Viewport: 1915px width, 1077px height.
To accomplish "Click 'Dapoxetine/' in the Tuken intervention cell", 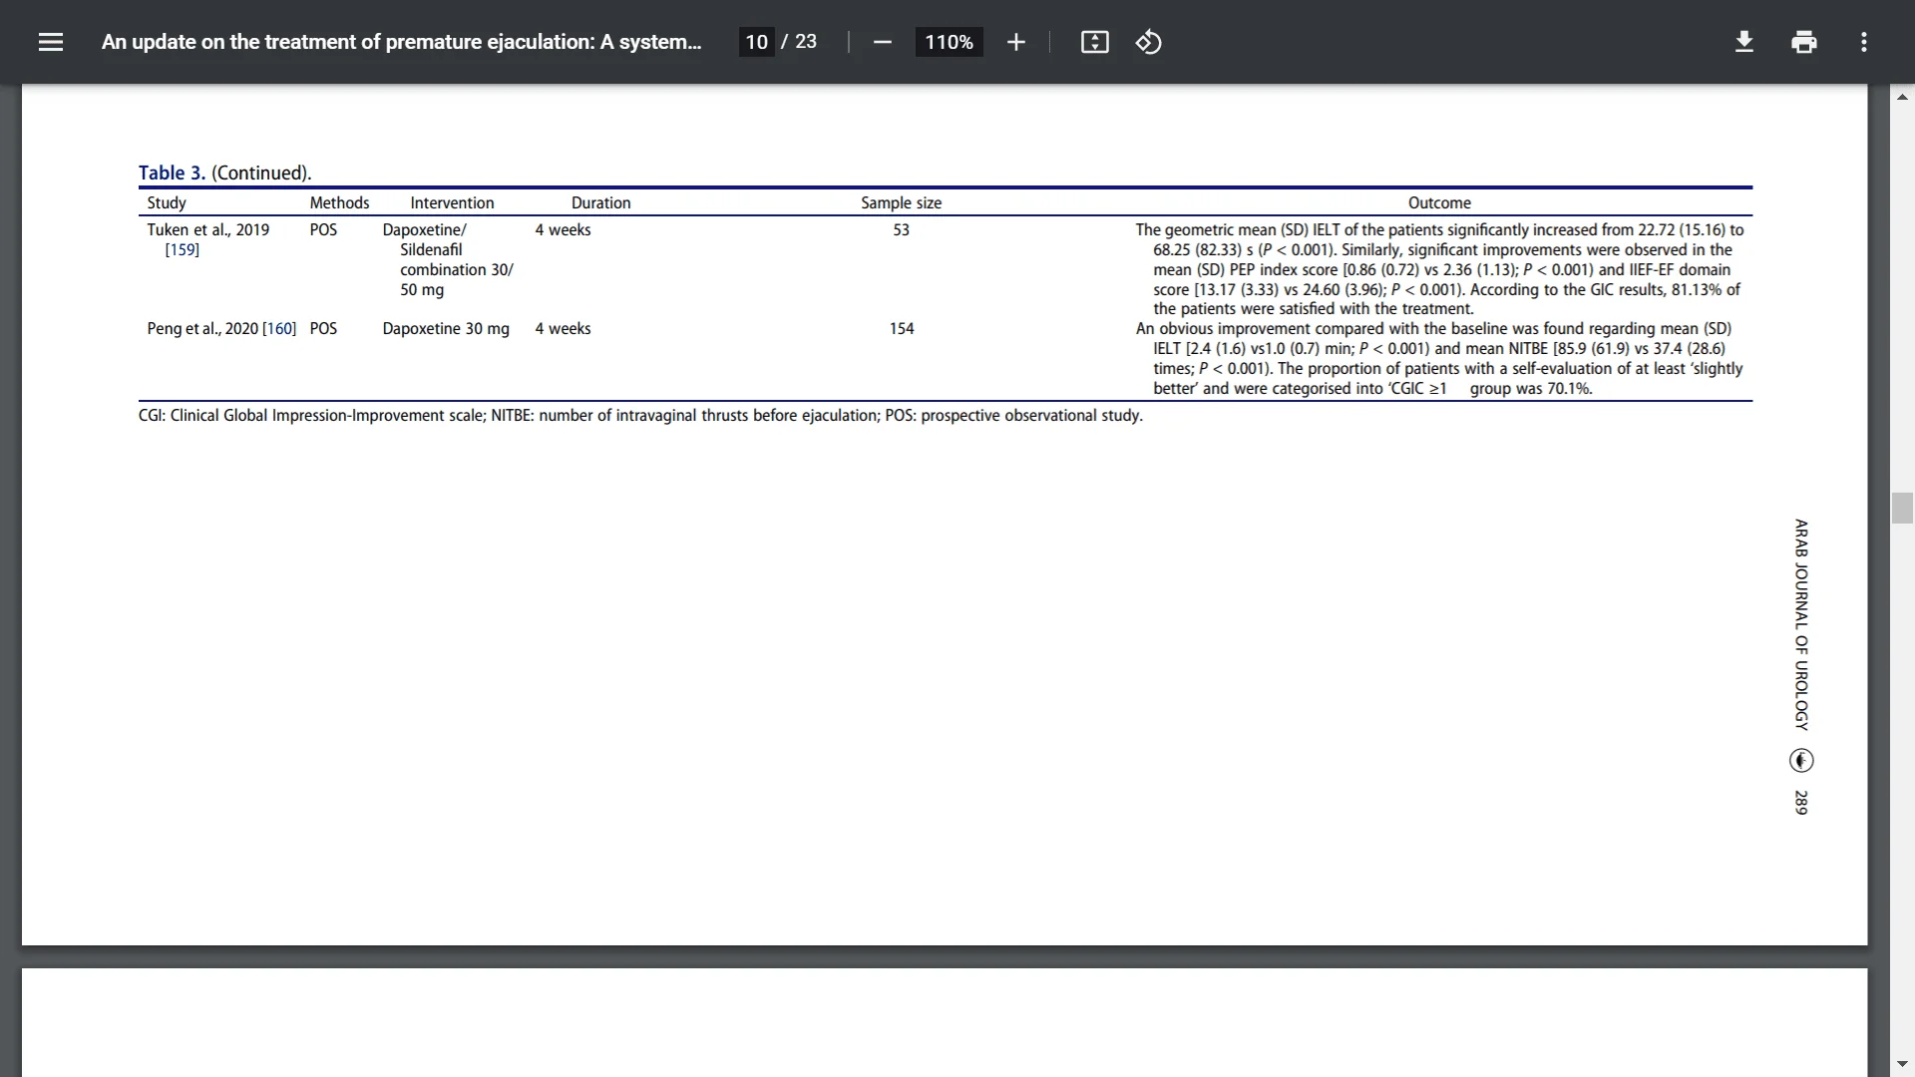I will tap(424, 229).
